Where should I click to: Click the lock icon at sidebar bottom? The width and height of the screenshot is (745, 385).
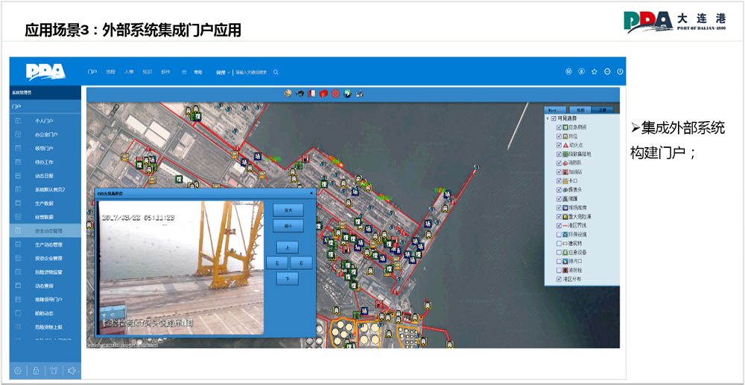click(36, 371)
